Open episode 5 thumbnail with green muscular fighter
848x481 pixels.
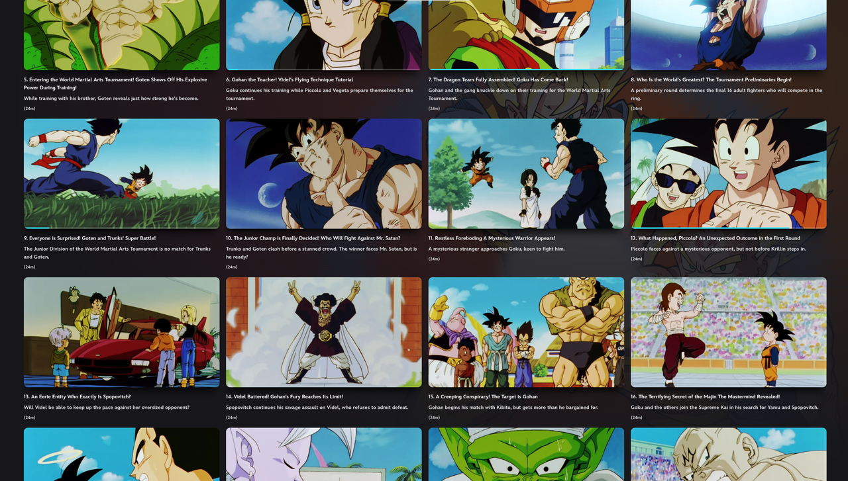click(121, 34)
